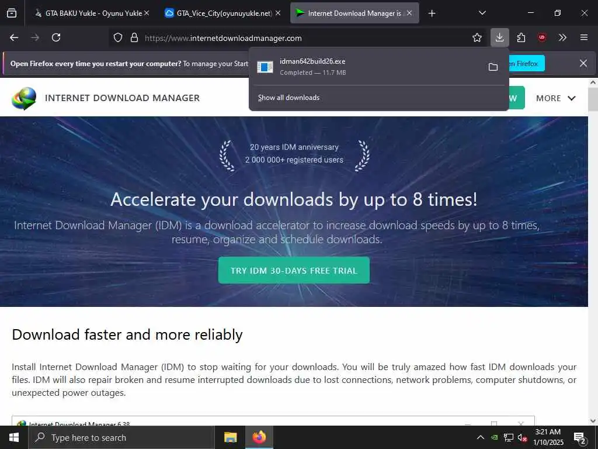Image resolution: width=598 pixels, height=449 pixels.
Task: Click the page vertical scrollbar thumb
Action: click(593, 99)
